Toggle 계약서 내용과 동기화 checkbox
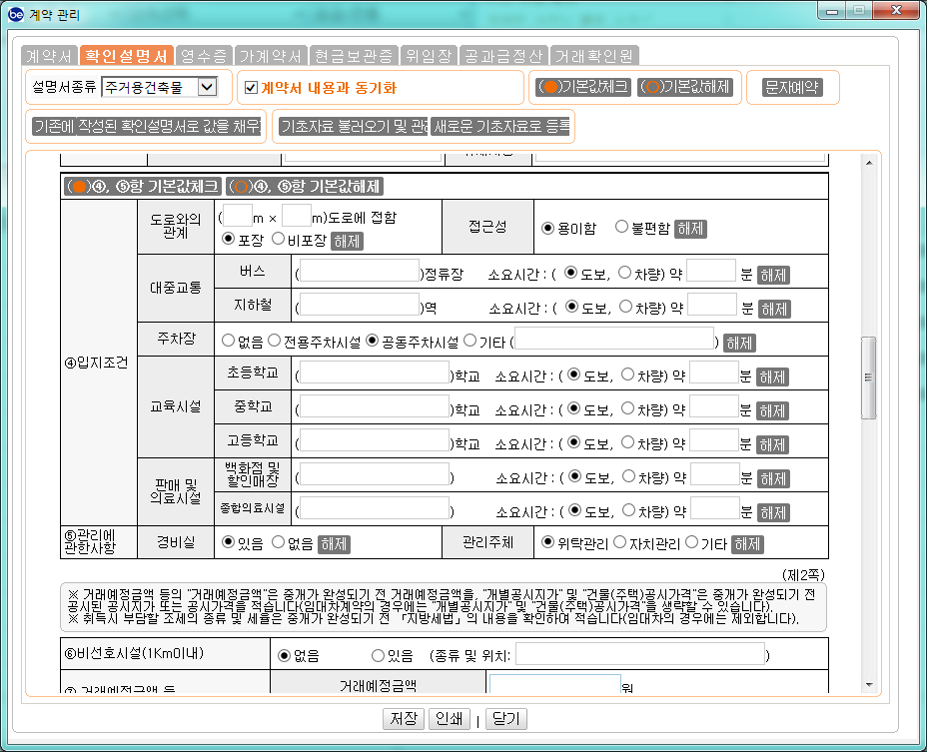The image size is (927, 752). tap(252, 88)
